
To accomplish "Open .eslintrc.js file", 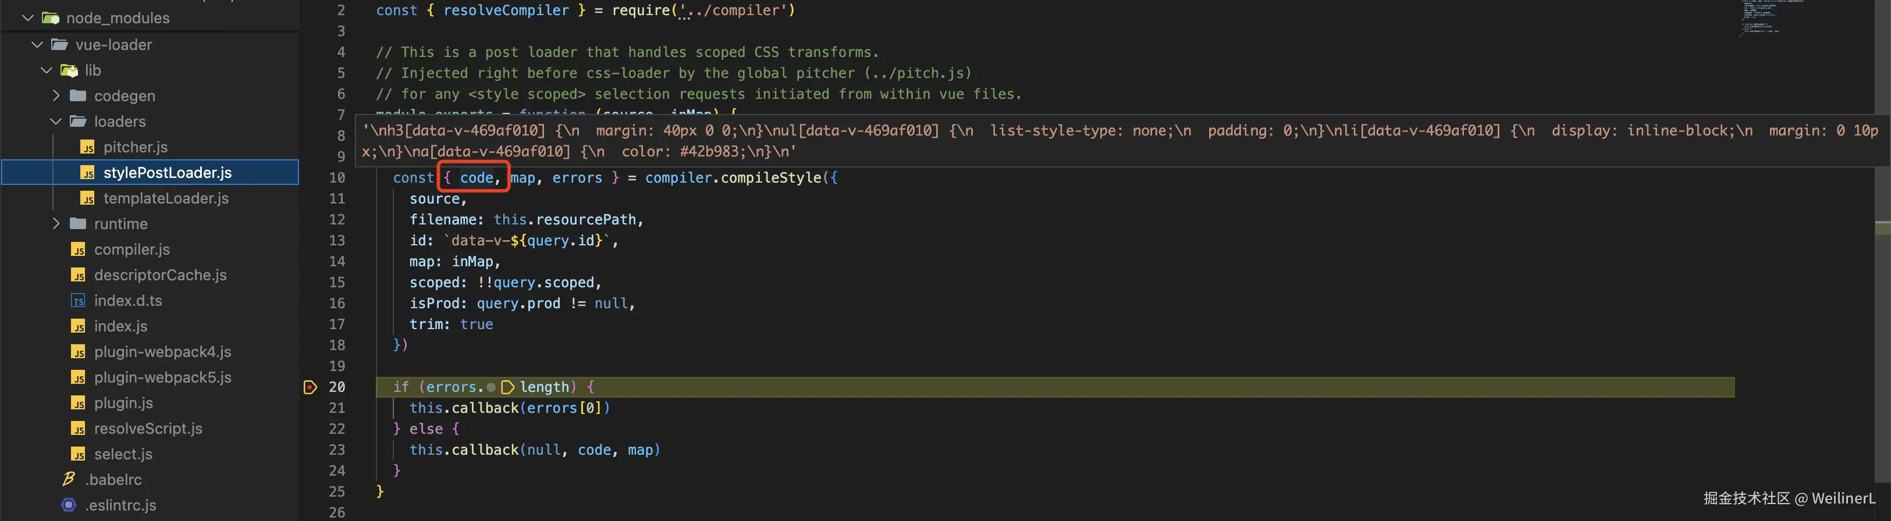I will (120, 505).
